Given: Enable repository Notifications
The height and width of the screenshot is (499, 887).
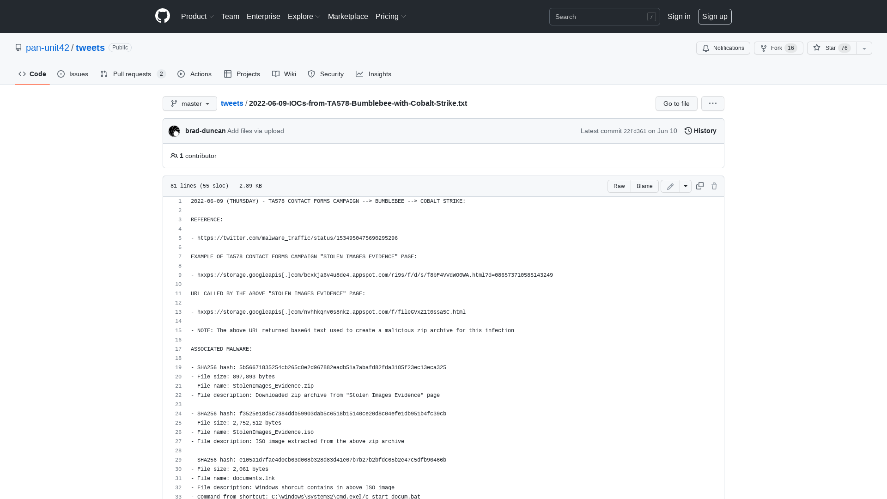Looking at the screenshot, I should (x=723, y=48).
